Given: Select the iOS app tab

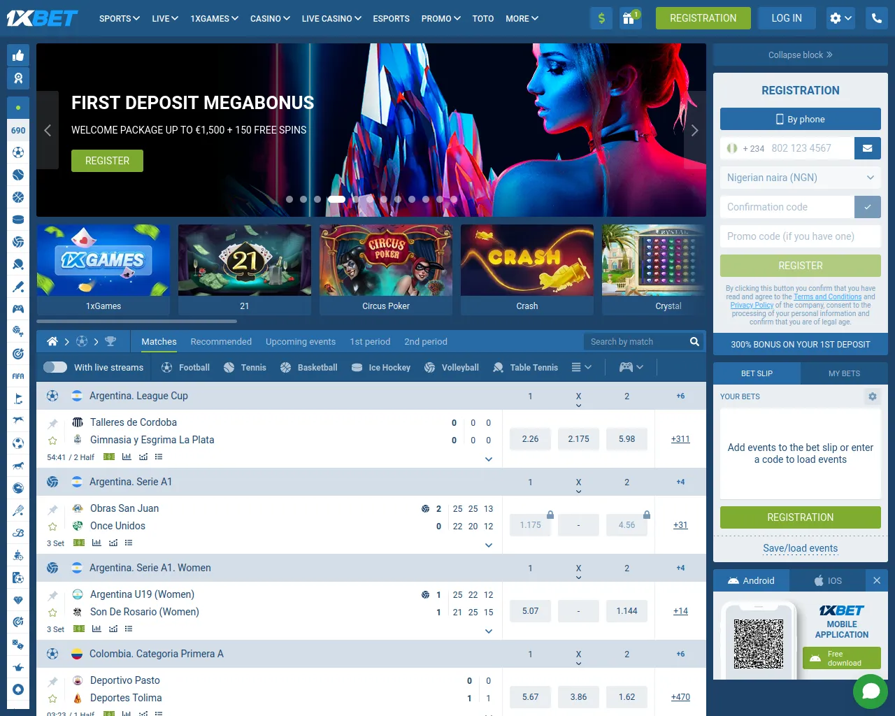Looking at the screenshot, I should pyautogui.click(x=828, y=580).
